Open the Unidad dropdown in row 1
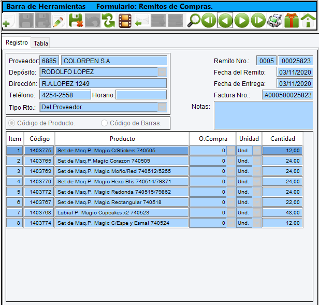The width and height of the screenshot is (319, 305). [256, 150]
